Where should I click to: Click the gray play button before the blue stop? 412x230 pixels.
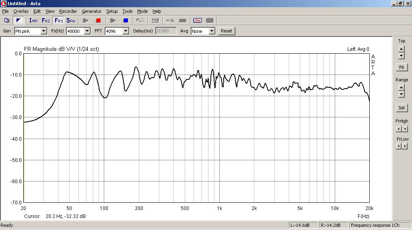pyautogui.click(x=113, y=20)
